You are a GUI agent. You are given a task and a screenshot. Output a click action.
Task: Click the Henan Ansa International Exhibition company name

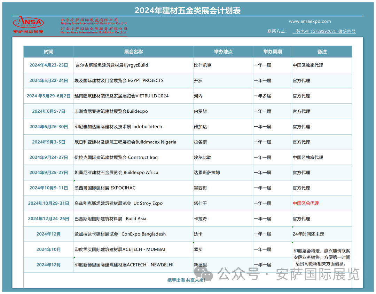[x=94, y=30]
